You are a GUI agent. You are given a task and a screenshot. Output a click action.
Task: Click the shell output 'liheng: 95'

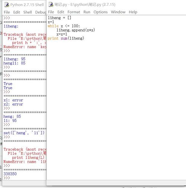(15, 59)
